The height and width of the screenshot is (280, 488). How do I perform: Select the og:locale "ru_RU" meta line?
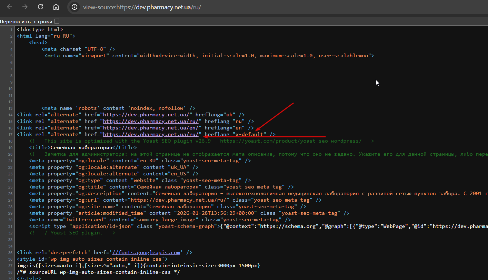140,161
